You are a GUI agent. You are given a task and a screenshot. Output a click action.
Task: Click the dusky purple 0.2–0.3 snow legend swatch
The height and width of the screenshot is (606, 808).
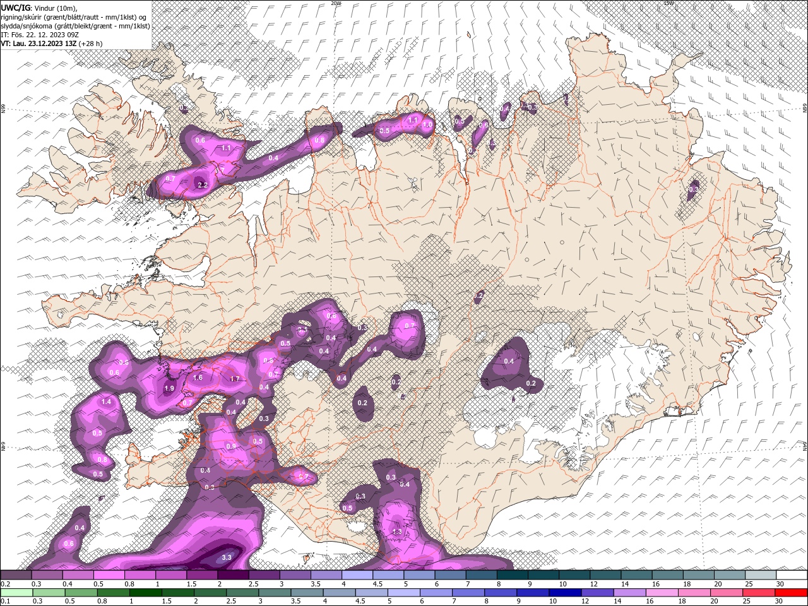coord(16,575)
